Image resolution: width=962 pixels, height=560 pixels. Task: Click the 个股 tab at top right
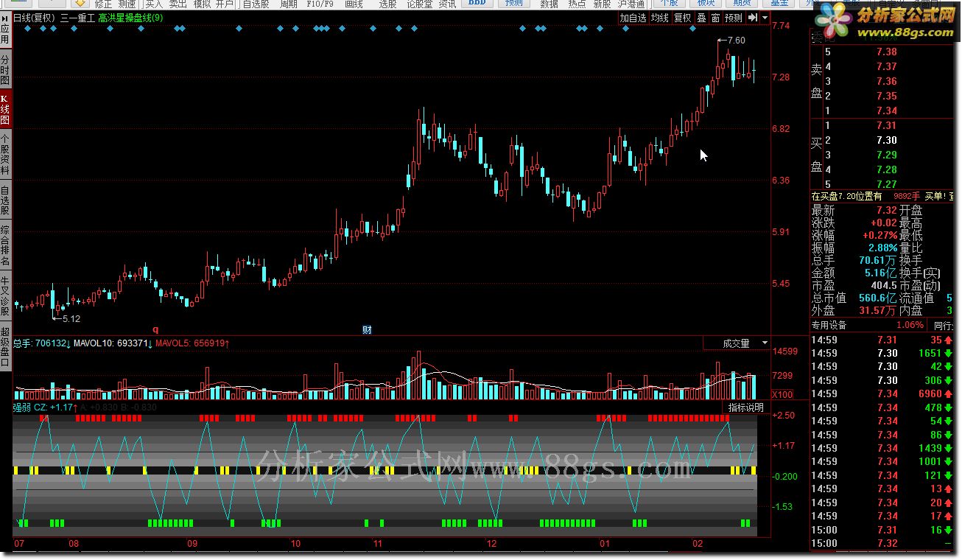click(669, 3)
